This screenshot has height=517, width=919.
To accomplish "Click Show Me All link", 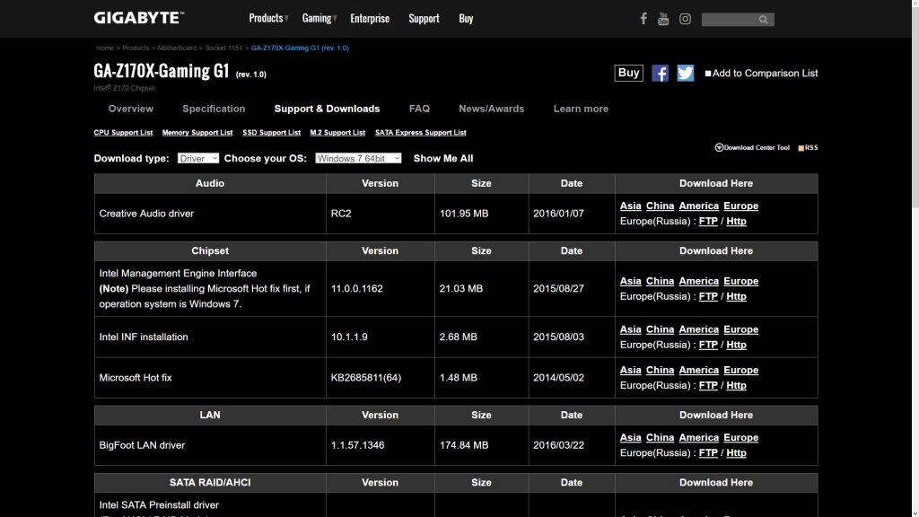I will point(443,158).
